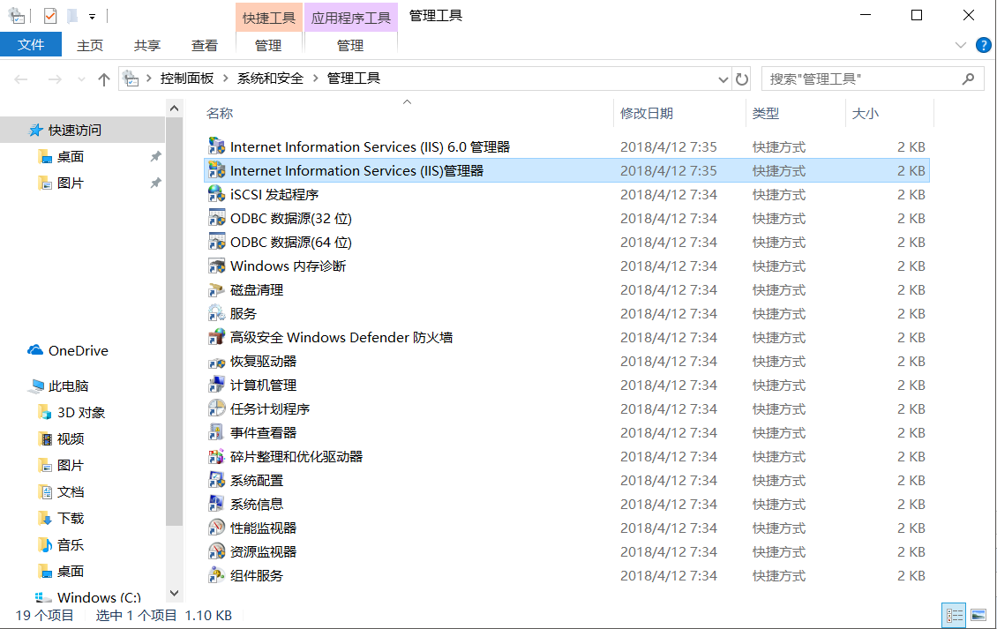Click the navigation pane scroll up arrow
Viewport: 997px width, 629px height.
coord(174,109)
